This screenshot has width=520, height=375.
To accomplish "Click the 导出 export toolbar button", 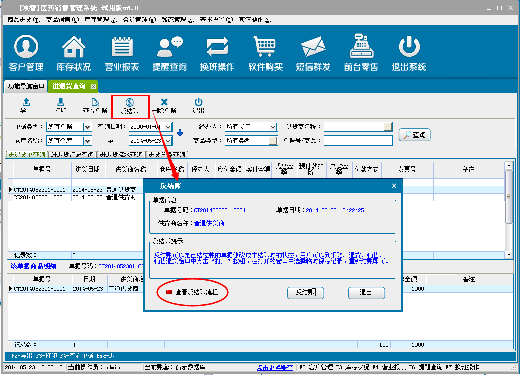I will (26, 106).
